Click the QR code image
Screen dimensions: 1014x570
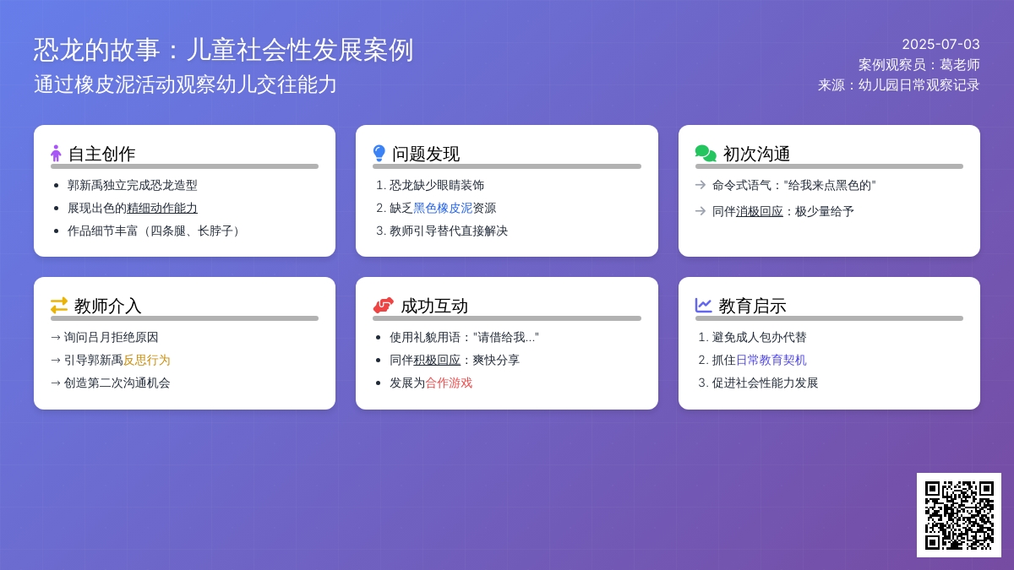(959, 515)
